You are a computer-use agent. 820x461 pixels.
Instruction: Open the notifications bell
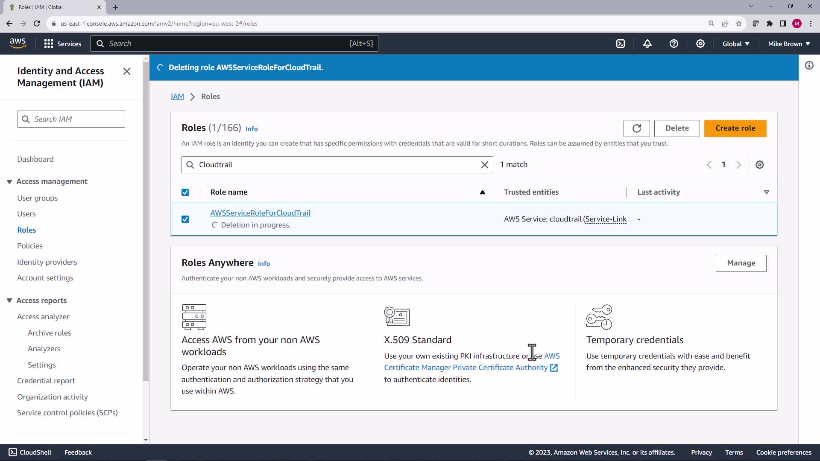pyautogui.click(x=647, y=44)
